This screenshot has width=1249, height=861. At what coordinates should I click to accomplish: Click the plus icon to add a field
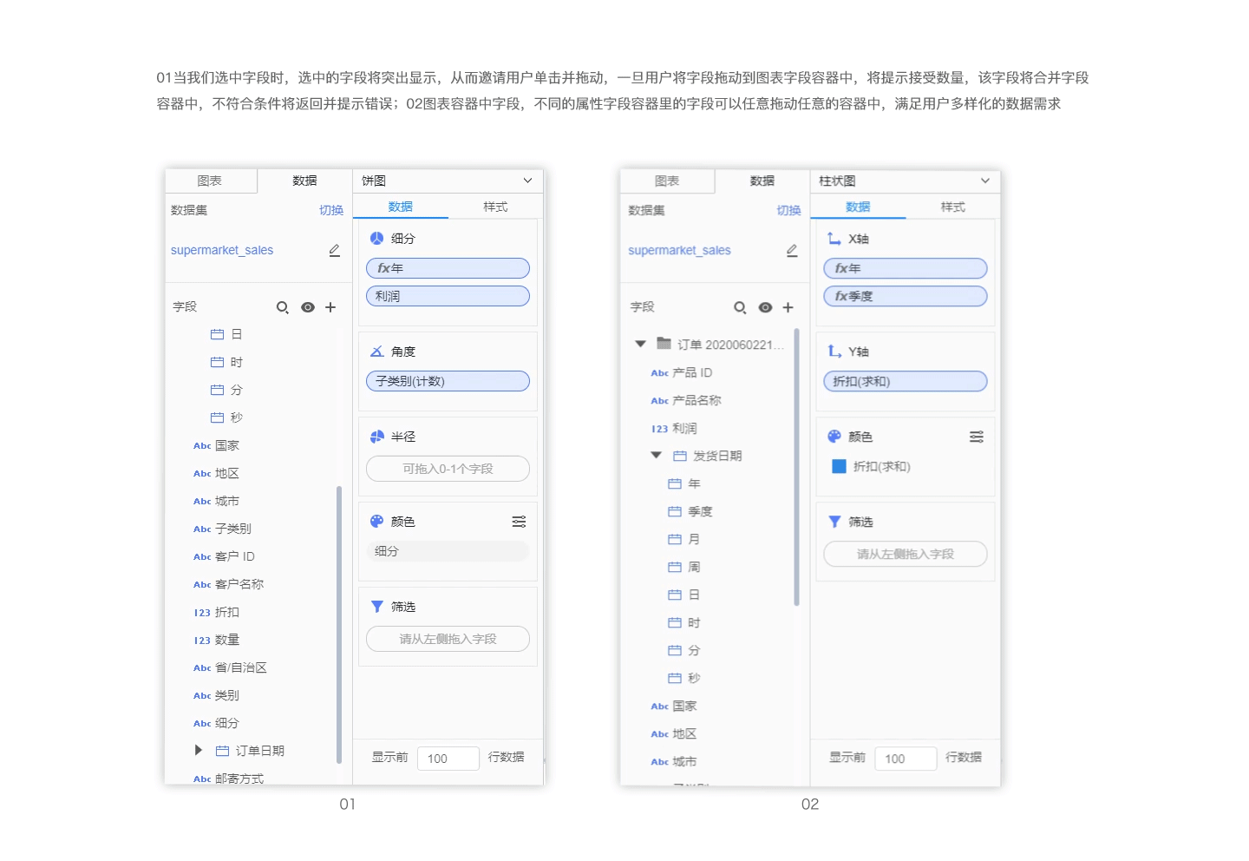[x=330, y=307]
